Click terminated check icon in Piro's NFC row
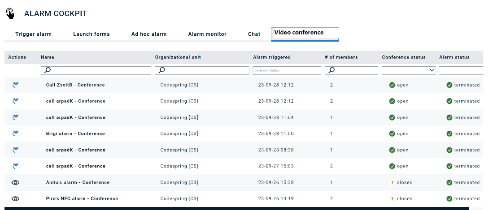 (x=449, y=198)
